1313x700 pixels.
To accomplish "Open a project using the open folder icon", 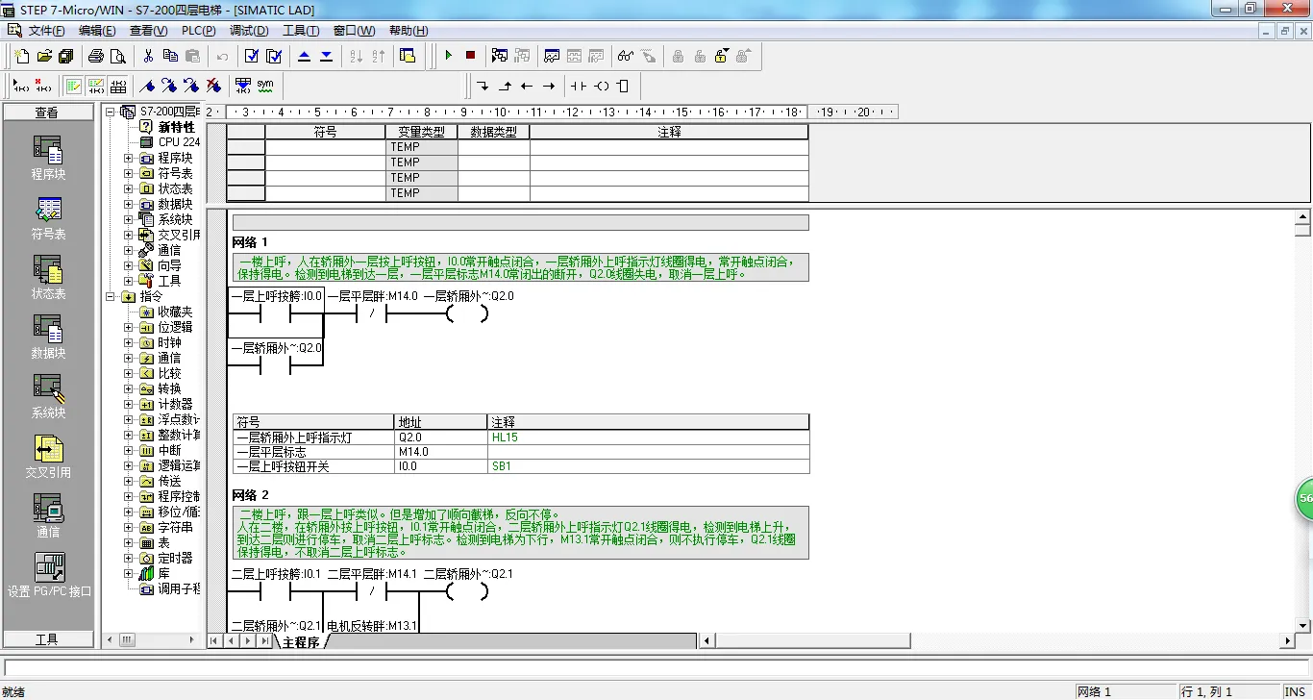I will coord(44,56).
